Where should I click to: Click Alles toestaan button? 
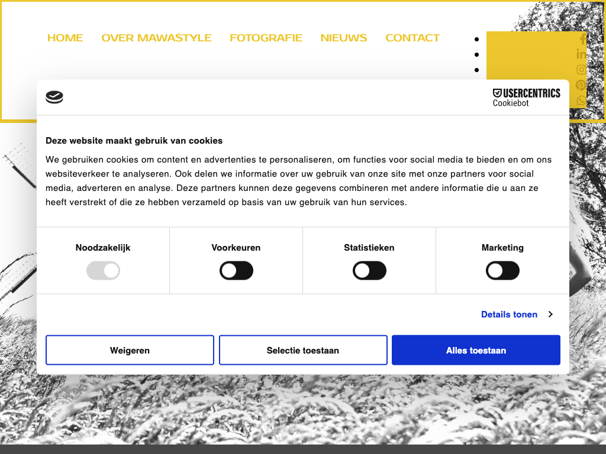click(x=476, y=350)
